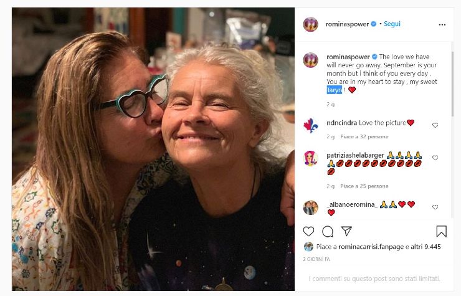Save post with bookmark icon
461x296 pixels.
[x=441, y=231]
